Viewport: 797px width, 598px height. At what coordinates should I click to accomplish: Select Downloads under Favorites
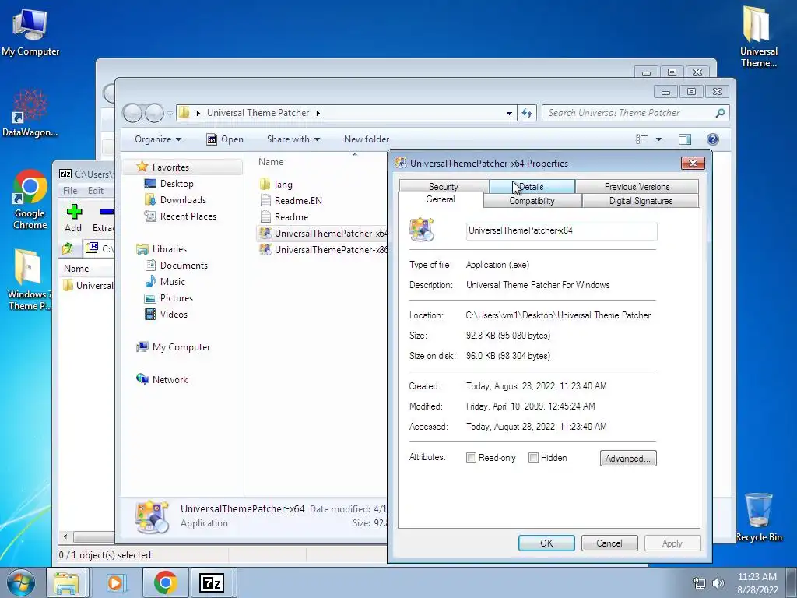tap(175, 200)
